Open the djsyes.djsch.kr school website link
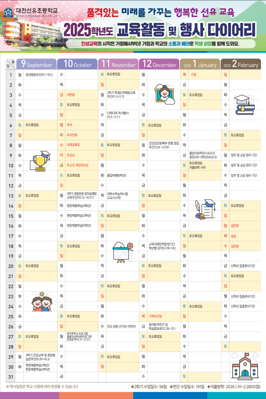Image resolution: width=266 pixels, height=399 pixels. (35, 16)
